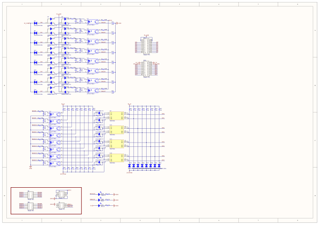Screen dimensions: 320x225
Task: Select the topmost optocoupler in the upper circuit
Action: [93, 21]
